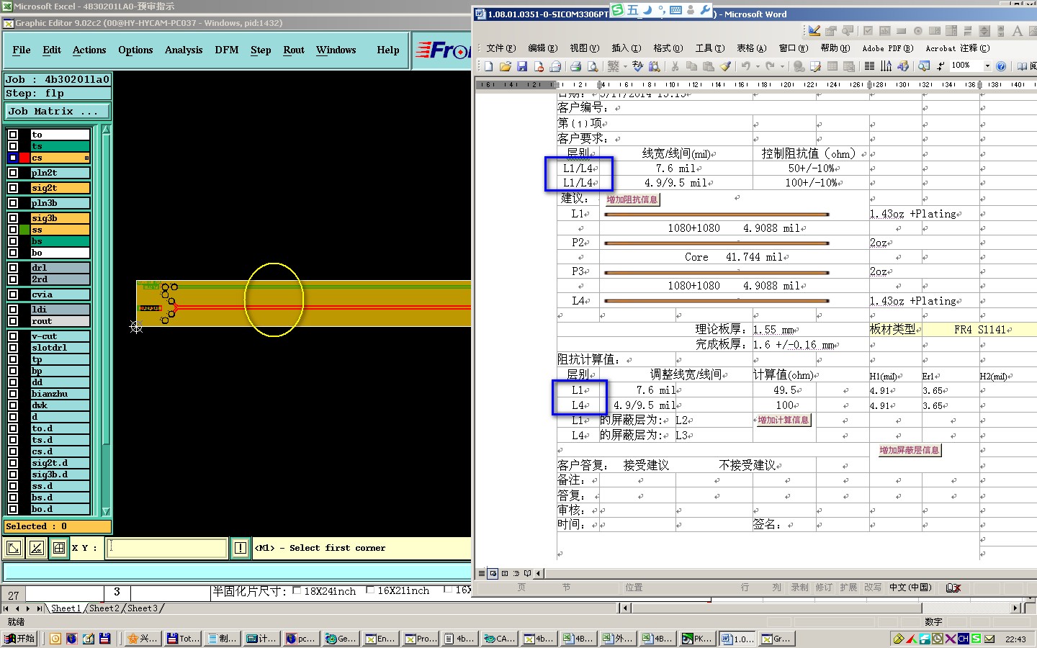This screenshot has height=648, width=1037.
Task: Jump to last Excel sheet tab arrow
Action: pos(39,608)
